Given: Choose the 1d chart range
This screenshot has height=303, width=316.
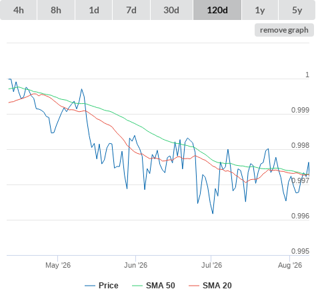Looking at the screenshot, I should pos(94,10).
